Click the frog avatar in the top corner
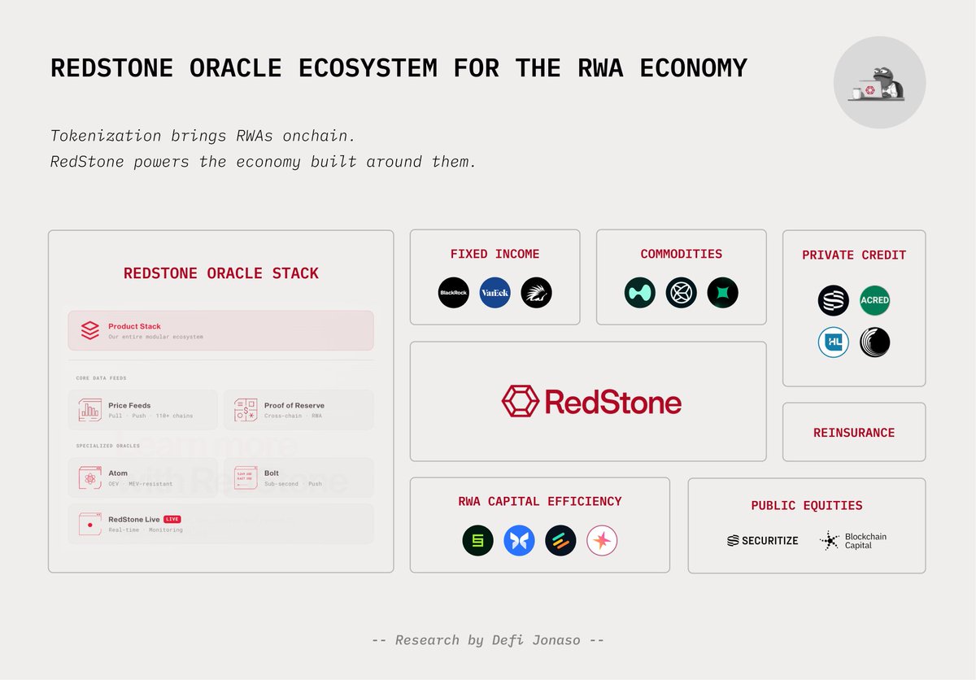The image size is (976, 680). pos(880,82)
